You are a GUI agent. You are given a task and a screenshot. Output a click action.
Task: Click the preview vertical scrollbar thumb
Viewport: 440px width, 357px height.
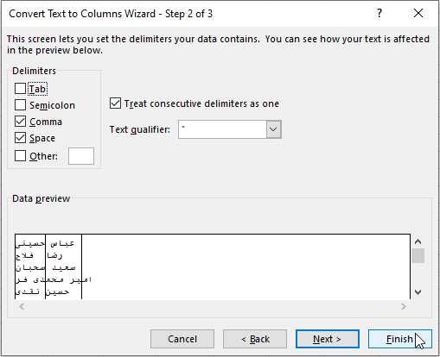click(418, 255)
